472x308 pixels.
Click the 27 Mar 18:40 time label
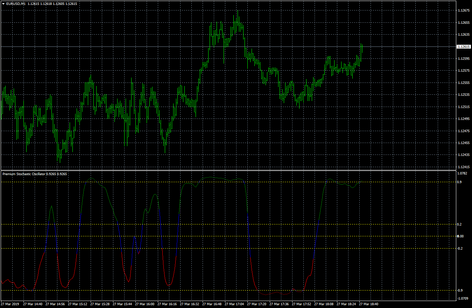[x=369, y=304]
